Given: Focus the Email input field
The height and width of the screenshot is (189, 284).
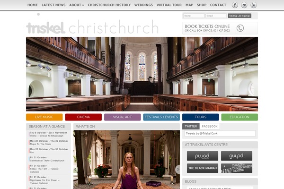Looking at the screenshot, I should [216, 16].
